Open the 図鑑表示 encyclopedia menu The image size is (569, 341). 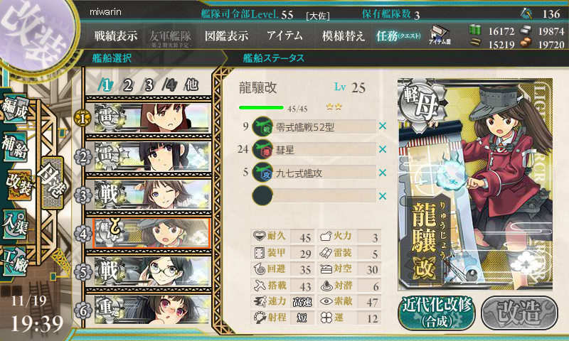[226, 36]
